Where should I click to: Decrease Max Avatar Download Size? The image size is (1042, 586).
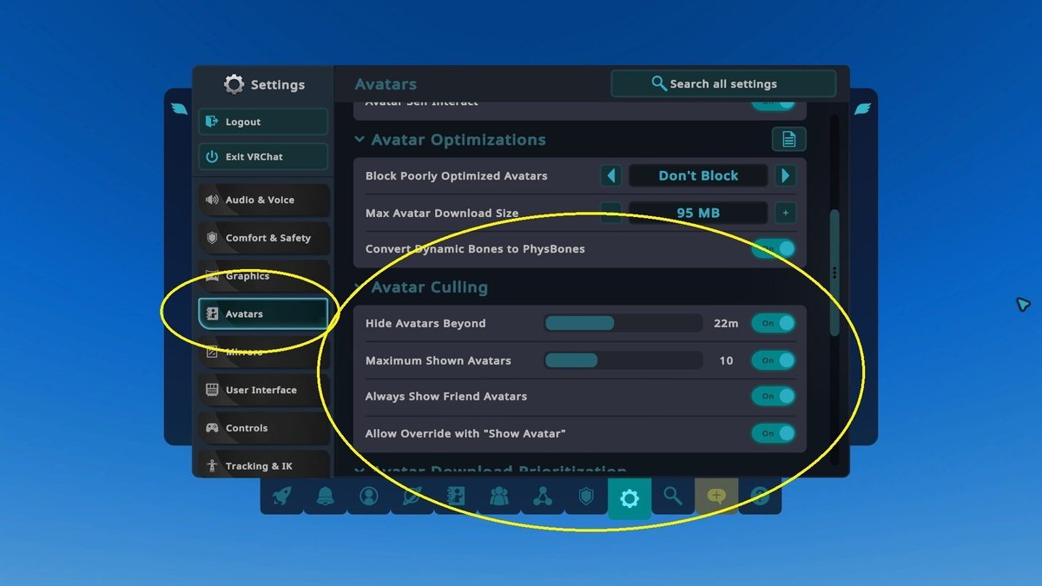coord(611,213)
